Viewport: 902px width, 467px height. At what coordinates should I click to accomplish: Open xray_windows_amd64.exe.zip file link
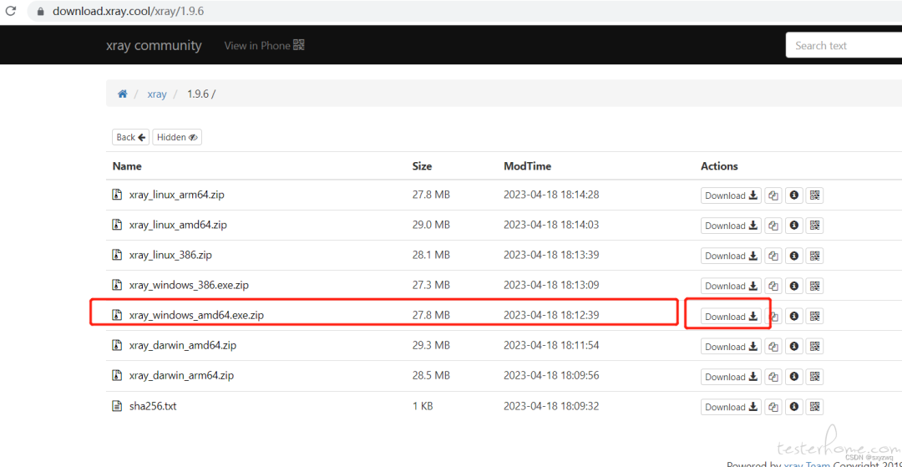click(x=197, y=315)
